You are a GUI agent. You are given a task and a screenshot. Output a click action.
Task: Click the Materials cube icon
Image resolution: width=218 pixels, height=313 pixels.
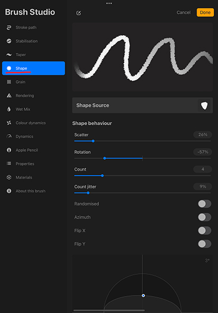pos(9,177)
